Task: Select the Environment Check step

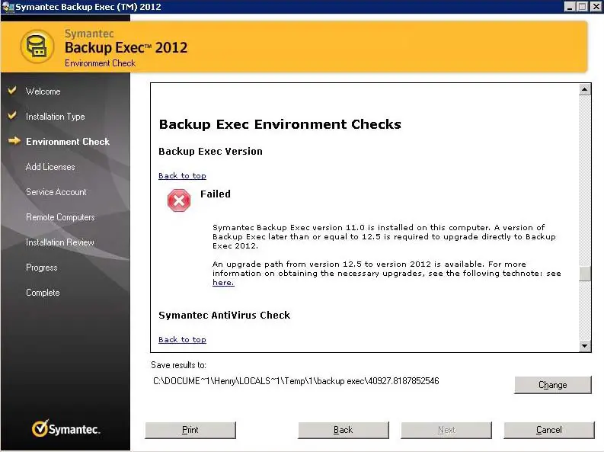Action: pyautogui.click(x=68, y=142)
